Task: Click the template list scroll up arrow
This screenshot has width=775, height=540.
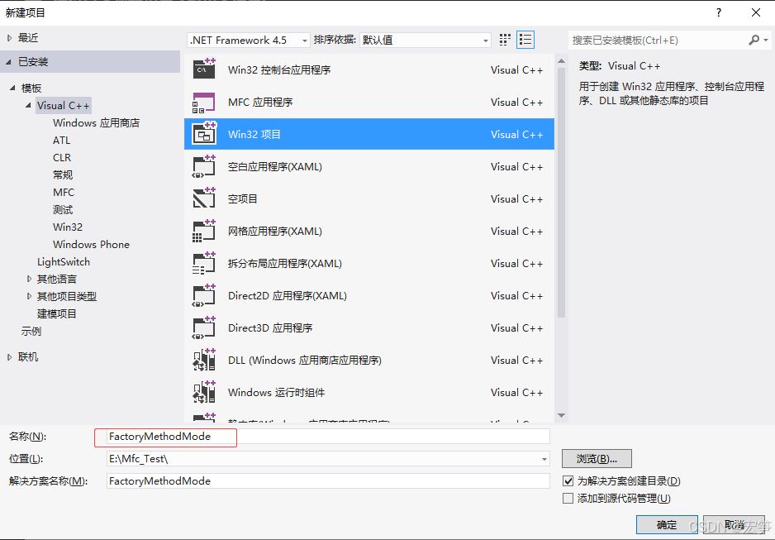Action: tap(561, 61)
